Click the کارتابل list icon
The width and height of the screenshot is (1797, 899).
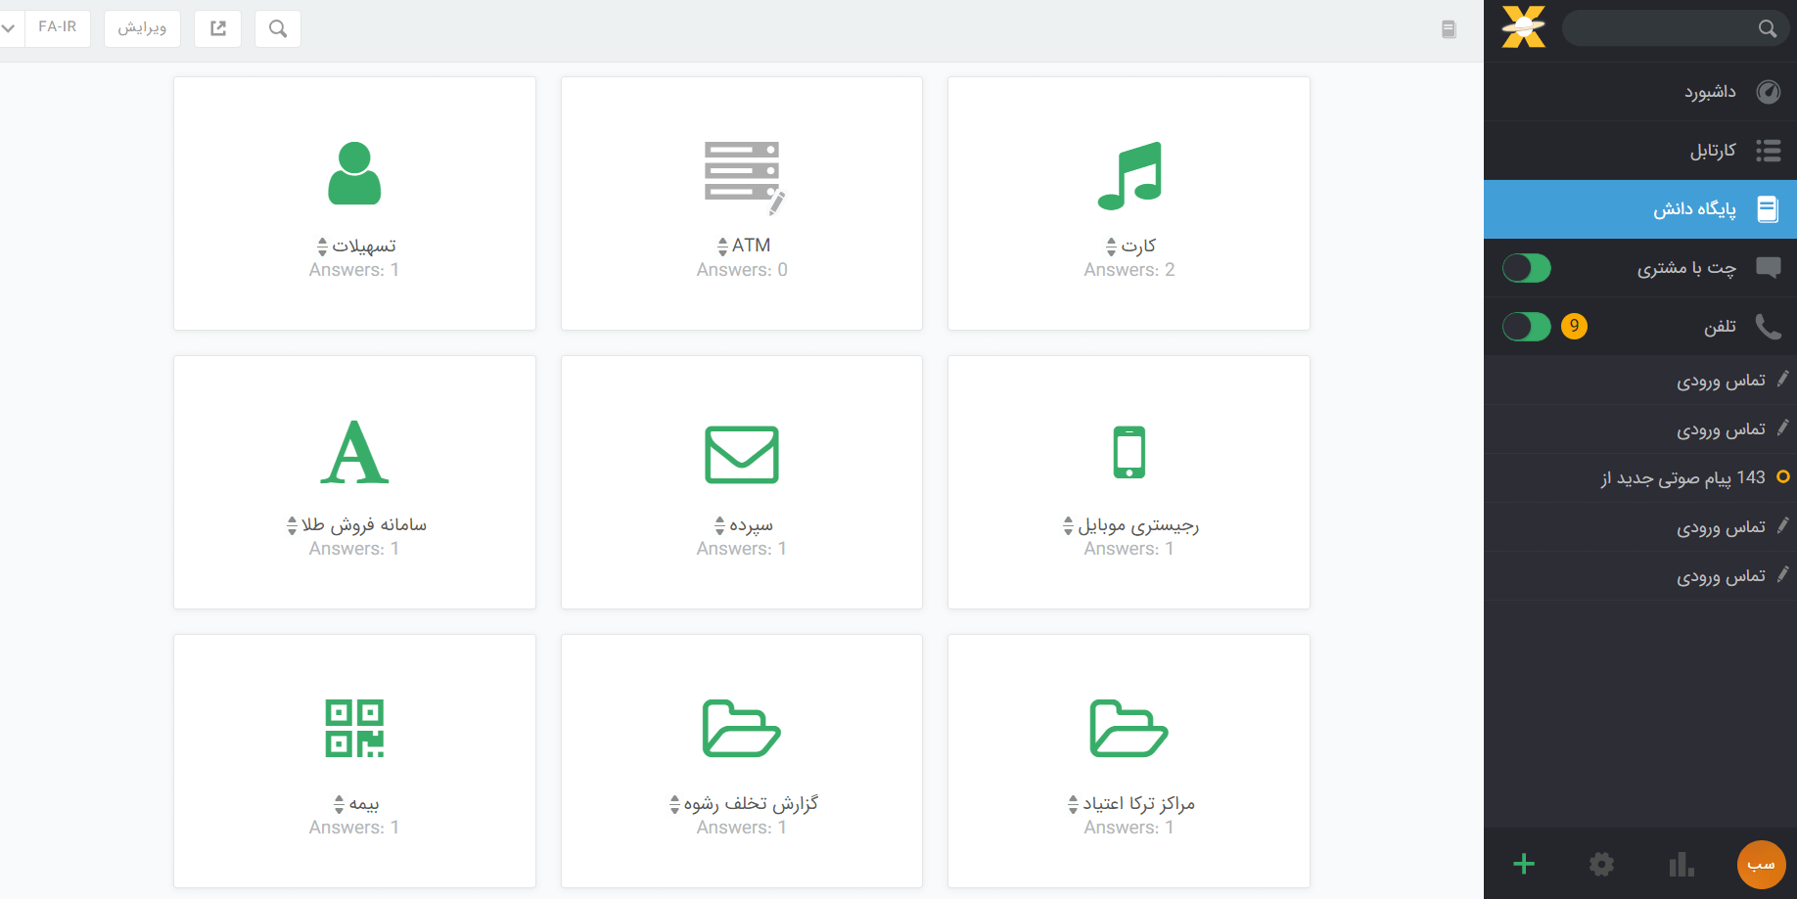click(x=1769, y=151)
